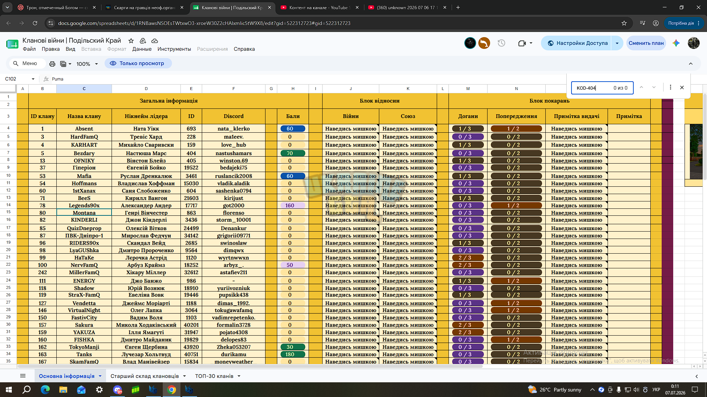Click the print icon in toolbar

pos(52,64)
